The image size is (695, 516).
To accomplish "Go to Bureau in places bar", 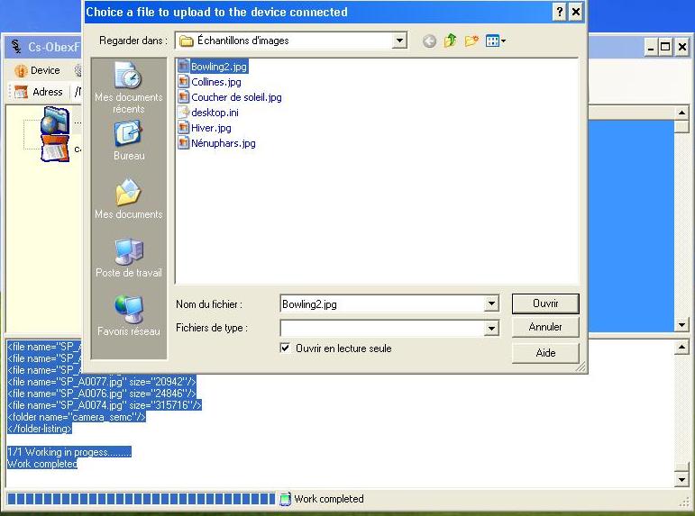I will pyautogui.click(x=128, y=141).
